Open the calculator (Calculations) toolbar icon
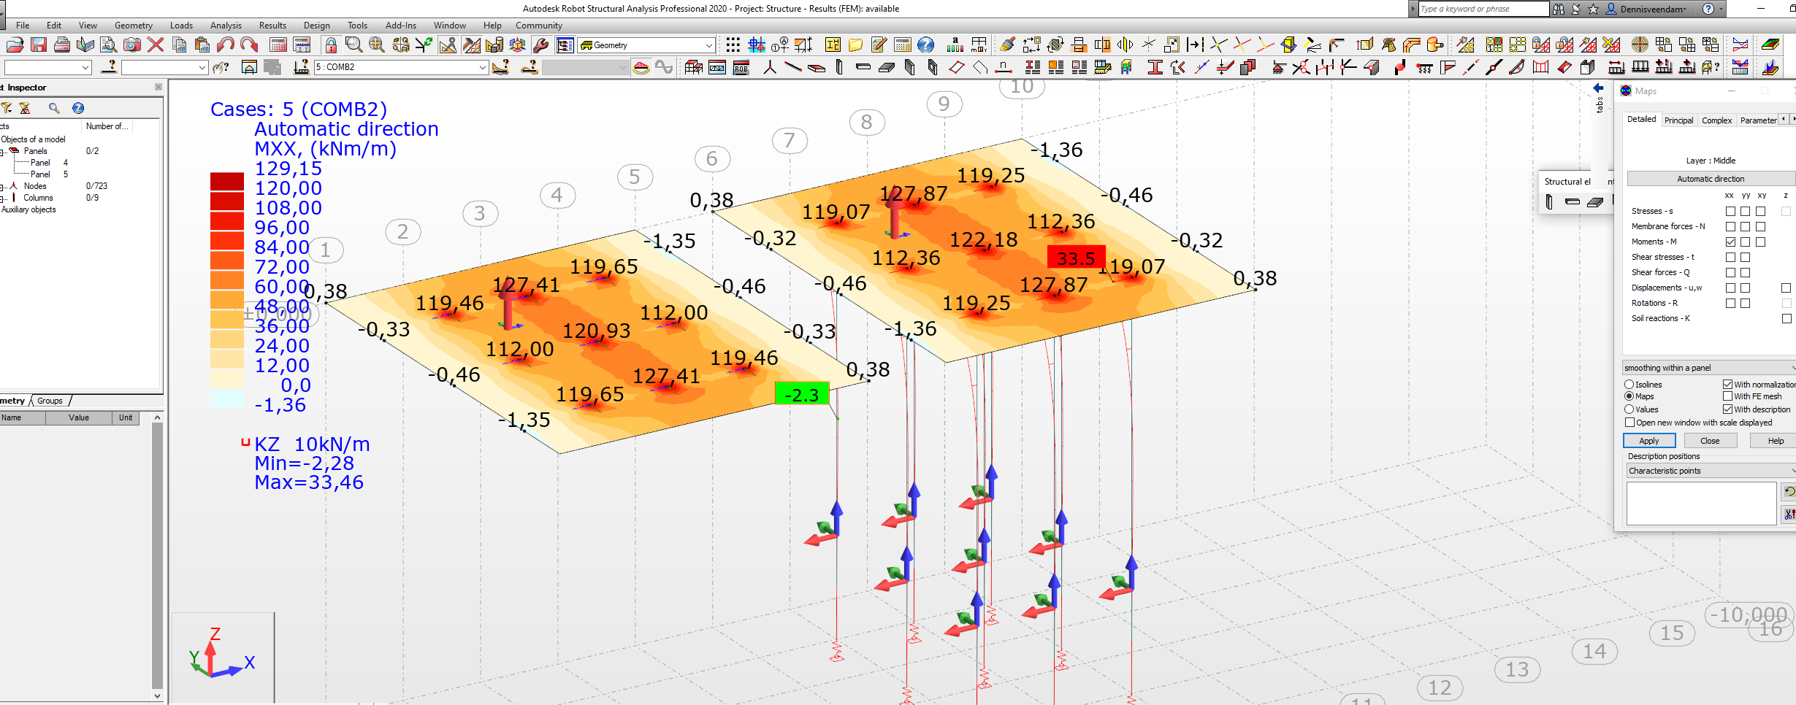The height and width of the screenshot is (705, 1796). point(903,44)
